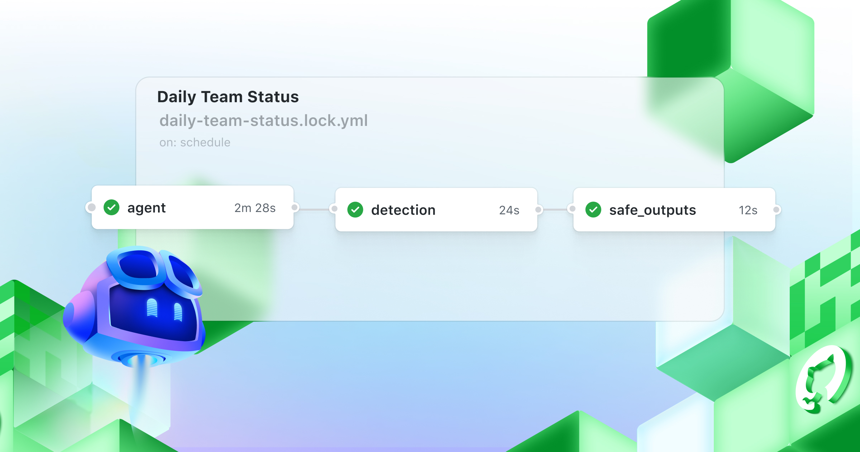Click the agent job's right connector dot

pos(295,207)
